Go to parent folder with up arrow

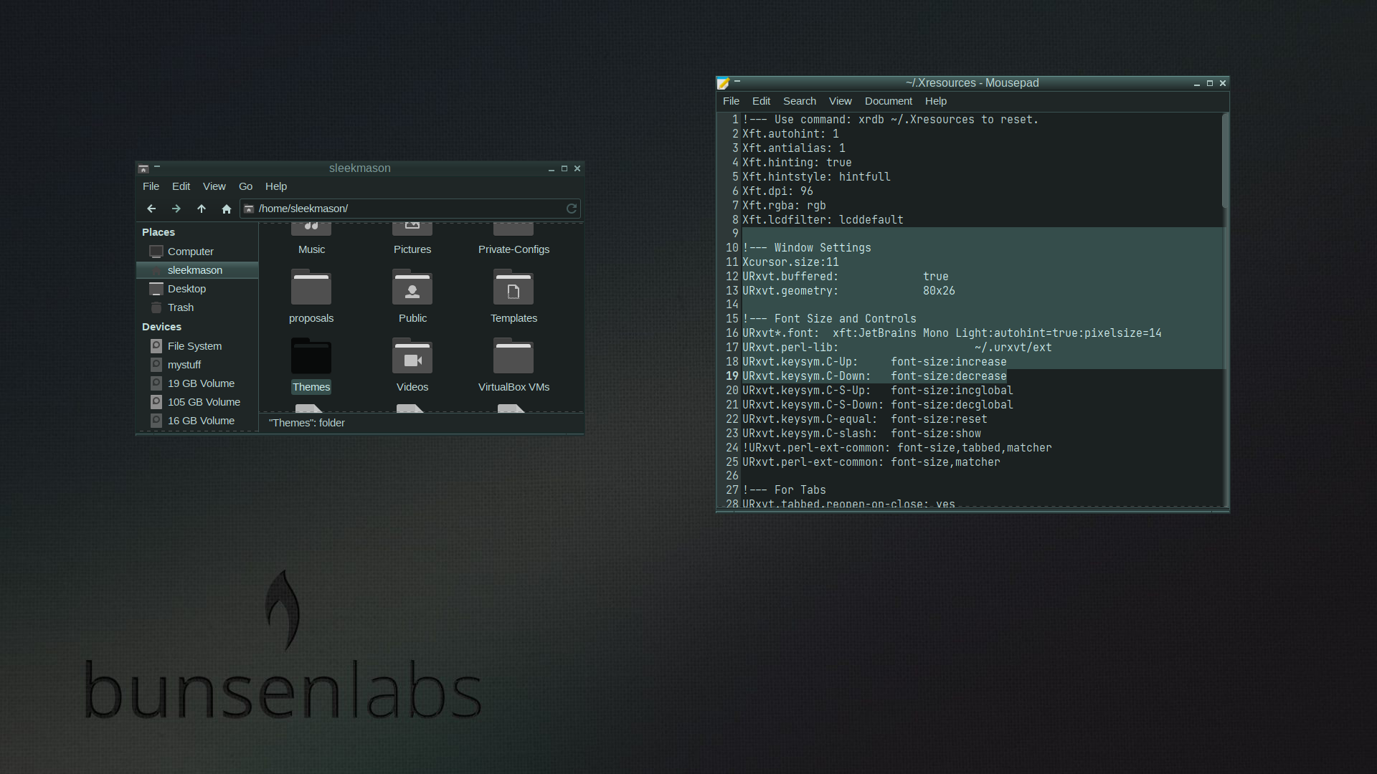(x=202, y=209)
